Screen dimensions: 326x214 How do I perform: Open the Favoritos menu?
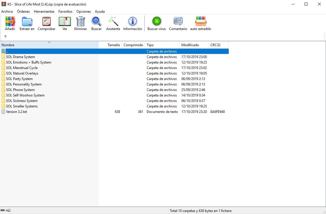[x=65, y=12]
